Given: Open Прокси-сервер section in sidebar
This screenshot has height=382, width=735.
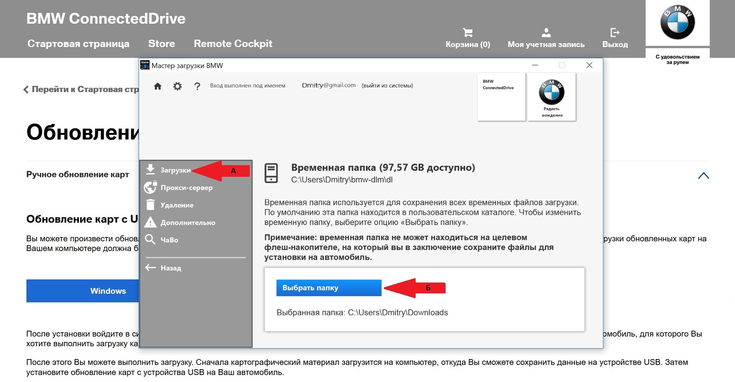Looking at the screenshot, I should click(x=186, y=188).
